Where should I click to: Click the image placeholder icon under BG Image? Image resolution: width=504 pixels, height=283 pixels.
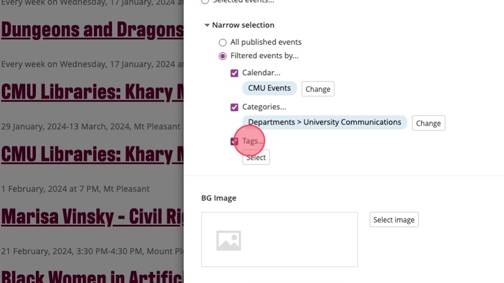pos(229,240)
